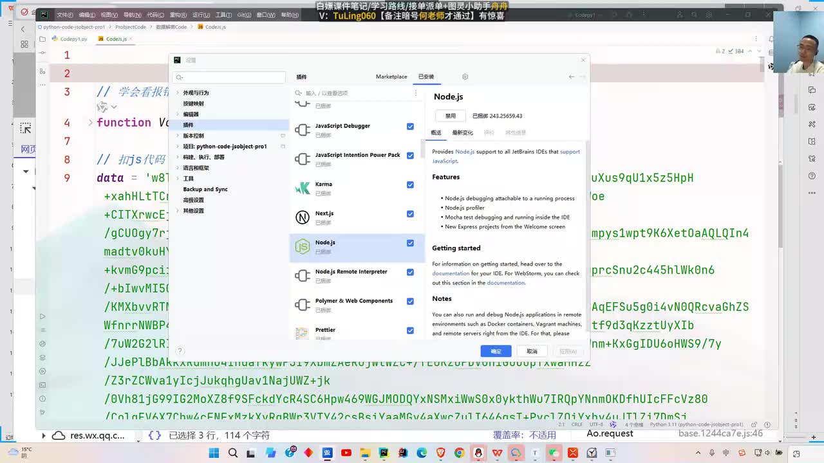Expand 其他设置 settings section
Screen dimensions: 824x463
[x=178, y=211]
